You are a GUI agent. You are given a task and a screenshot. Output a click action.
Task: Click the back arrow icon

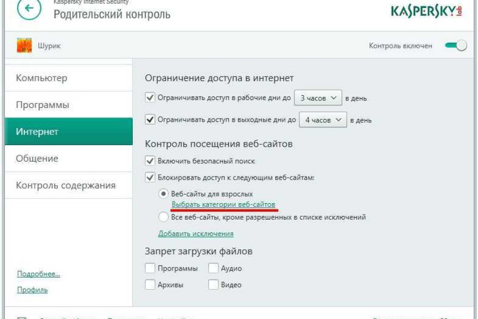tap(29, 9)
